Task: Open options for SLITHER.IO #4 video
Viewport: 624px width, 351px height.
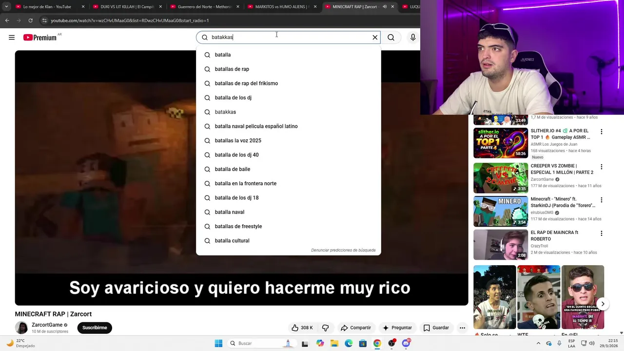Action: coord(601,132)
